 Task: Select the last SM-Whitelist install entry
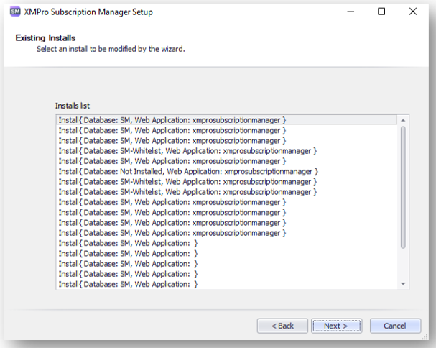pyautogui.click(x=227, y=192)
